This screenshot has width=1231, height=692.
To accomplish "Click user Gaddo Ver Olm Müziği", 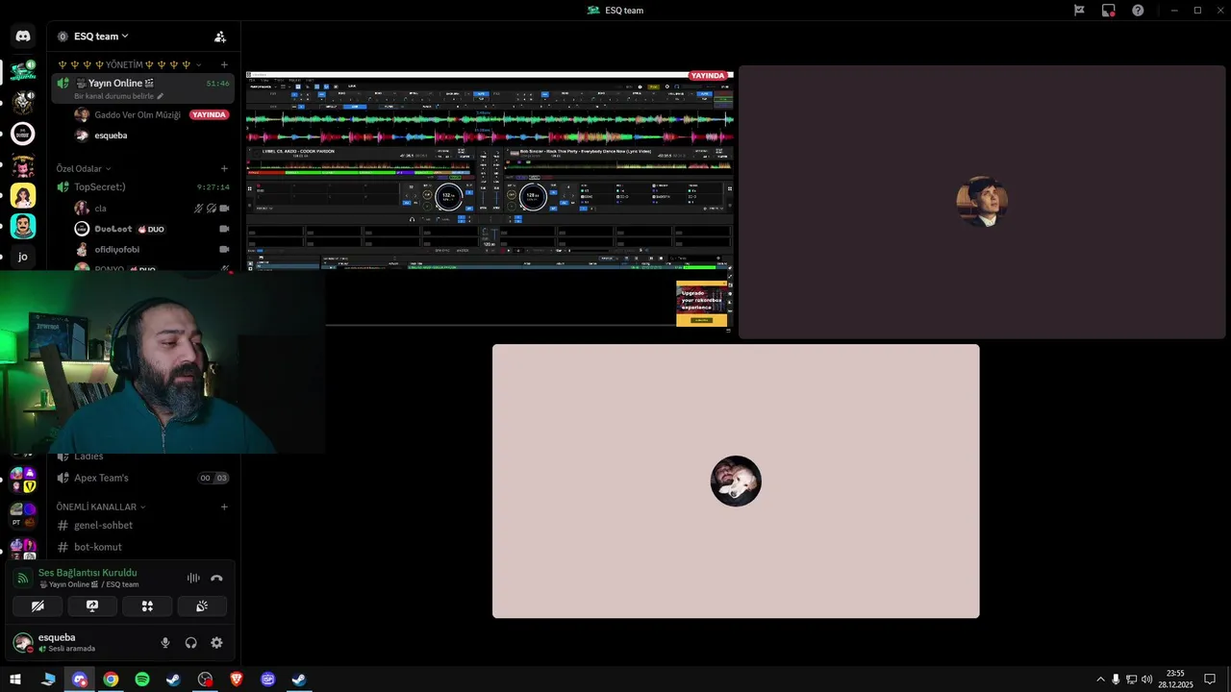I will click(x=137, y=114).
